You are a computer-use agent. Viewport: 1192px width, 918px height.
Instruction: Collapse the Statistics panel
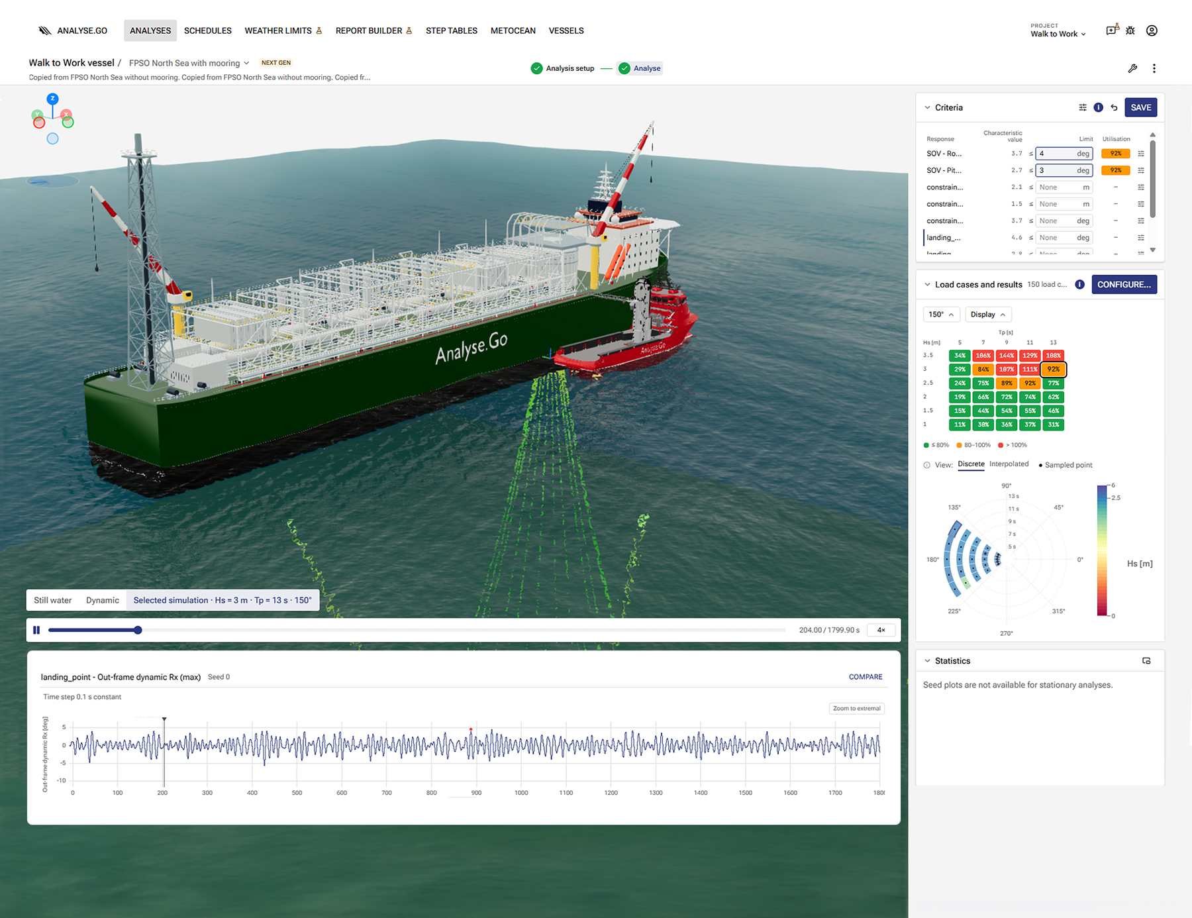[x=927, y=661]
